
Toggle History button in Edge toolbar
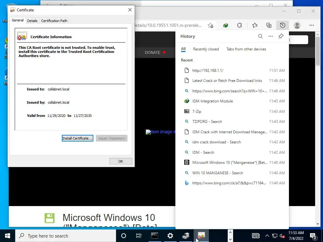283,25
